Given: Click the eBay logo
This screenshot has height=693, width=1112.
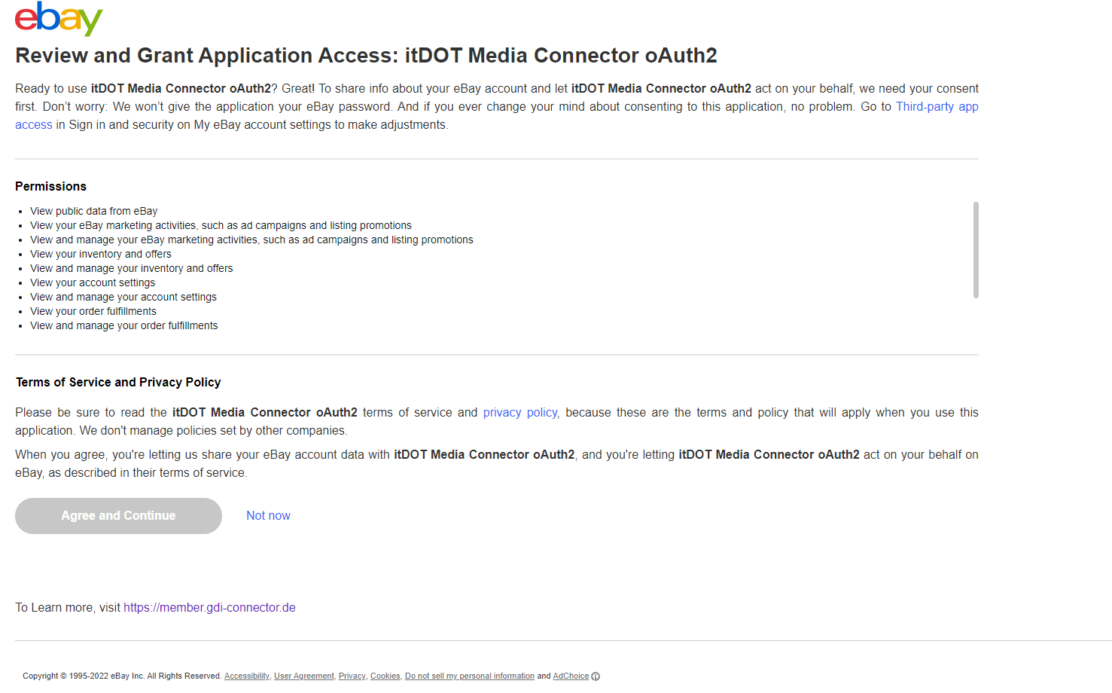Looking at the screenshot, I should tap(59, 19).
